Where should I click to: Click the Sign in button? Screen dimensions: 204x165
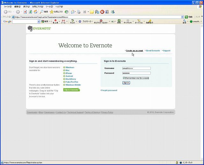[x=126, y=82]
